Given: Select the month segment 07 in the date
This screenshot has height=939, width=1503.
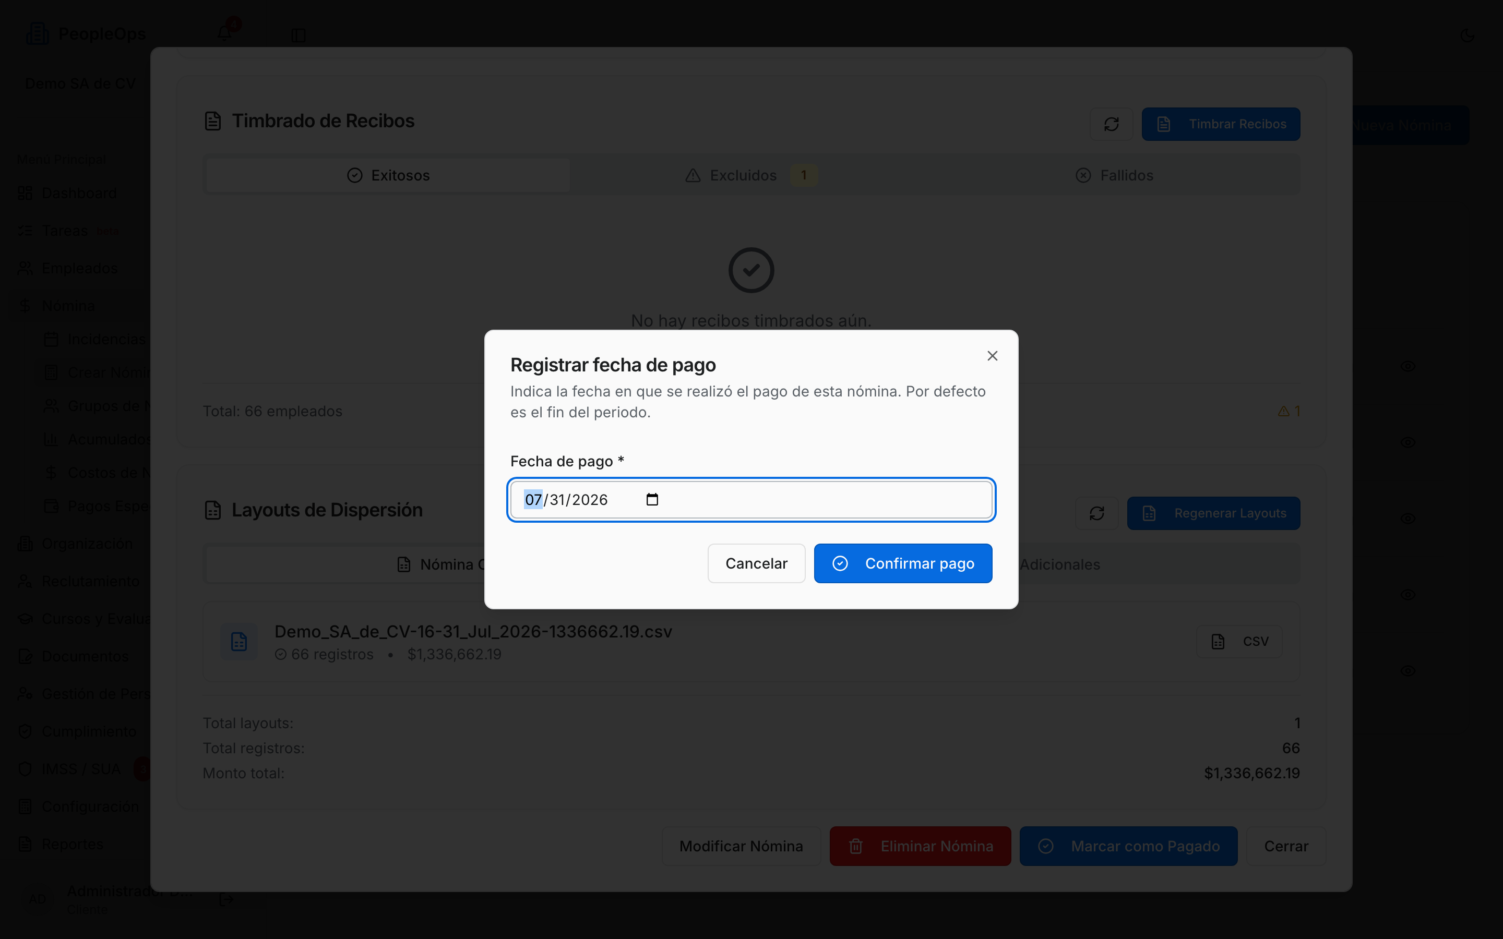Looking at the screenshot, I should tap(533, 500).
